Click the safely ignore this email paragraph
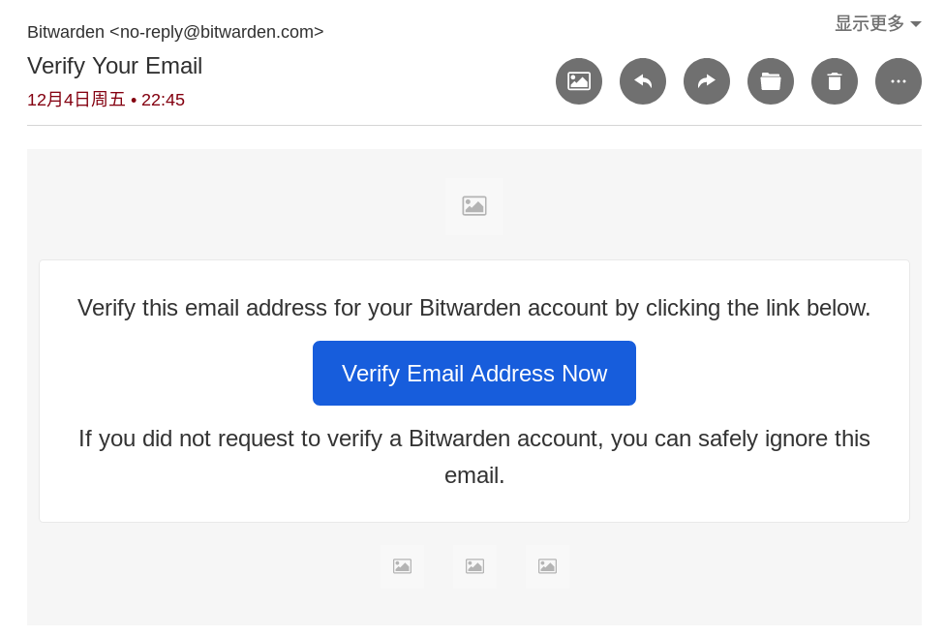 474,457
